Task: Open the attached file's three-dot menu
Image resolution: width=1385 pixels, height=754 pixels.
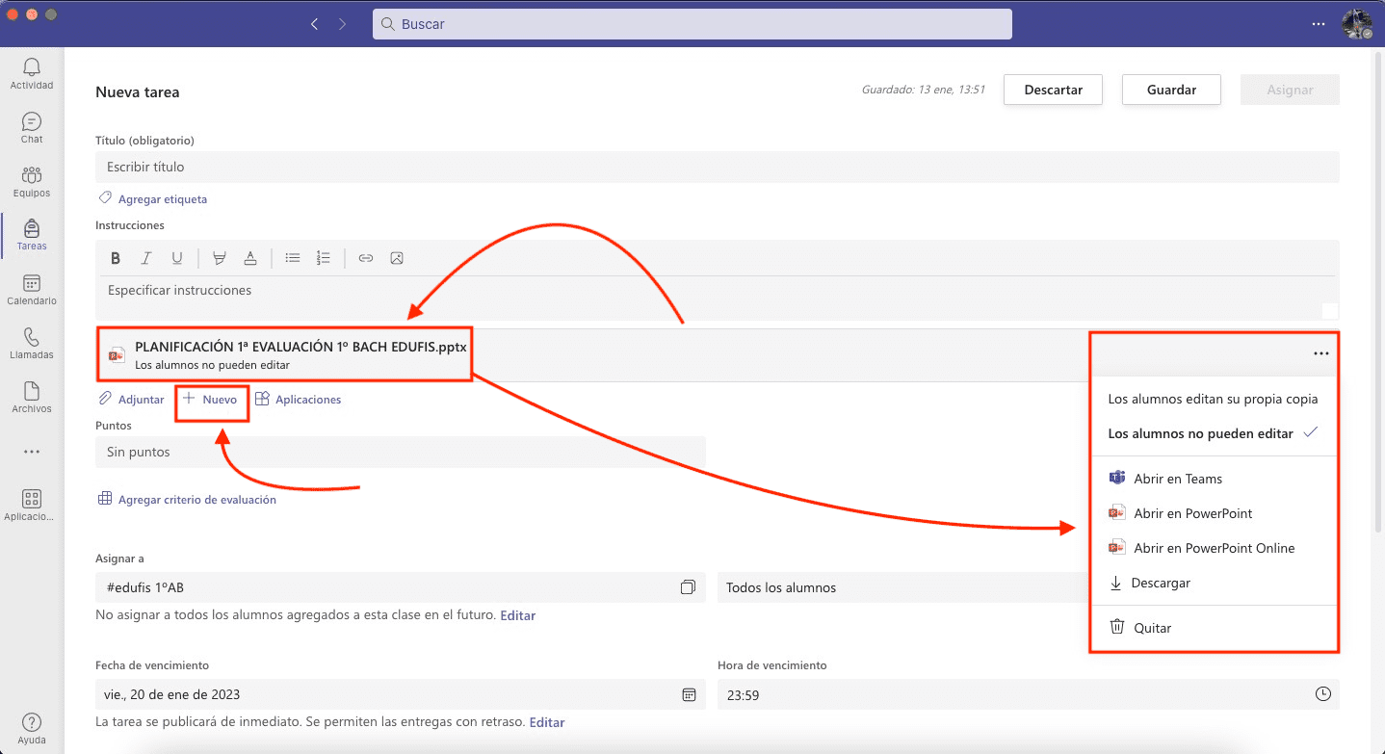Action: coord(1320,353)
